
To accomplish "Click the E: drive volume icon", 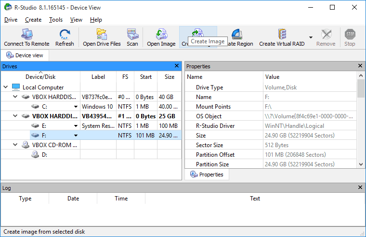I will click(35, 126).
